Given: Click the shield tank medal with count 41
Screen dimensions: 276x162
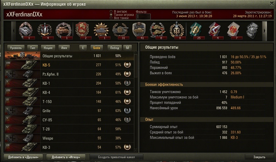Looking at the screenshot, I should point(139,30).
